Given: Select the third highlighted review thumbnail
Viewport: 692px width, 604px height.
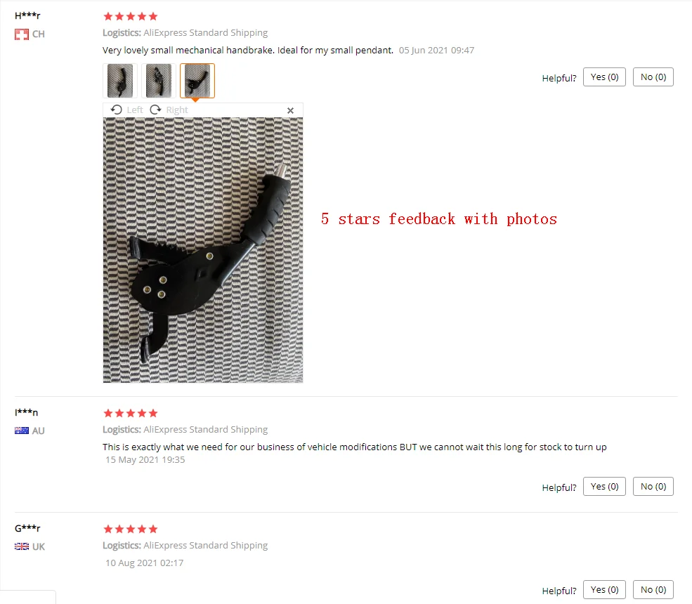Looking at the screenshot, I should click(x=197, y=81).
